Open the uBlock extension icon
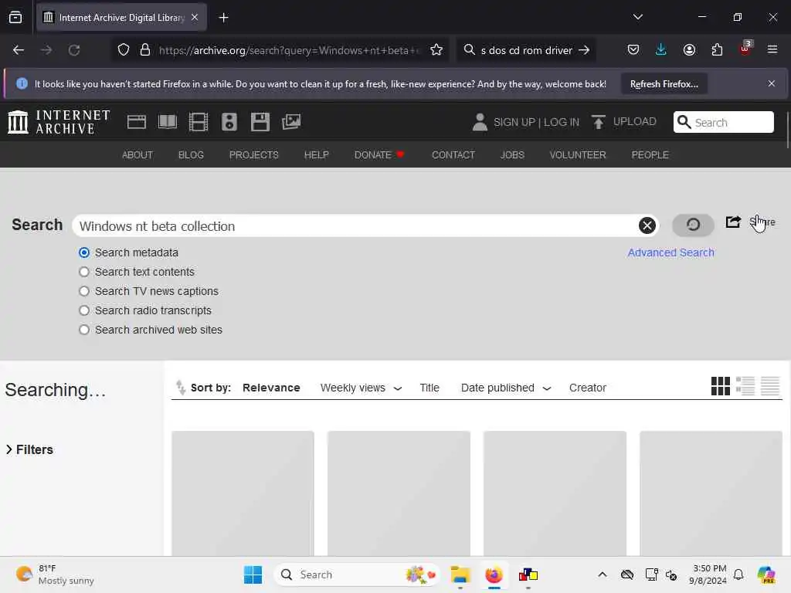Image resolution: width=791 pixels, height=593 pixels. [x=745, y=49]
